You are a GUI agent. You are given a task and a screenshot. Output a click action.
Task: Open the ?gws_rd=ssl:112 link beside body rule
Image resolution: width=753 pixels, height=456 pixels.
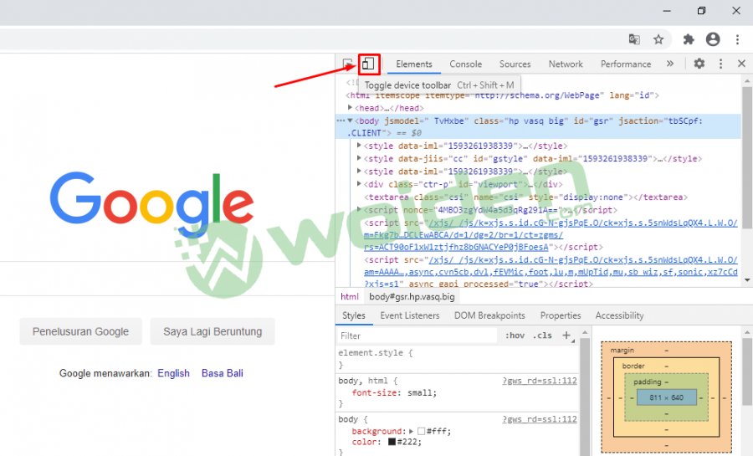point(540,419)
